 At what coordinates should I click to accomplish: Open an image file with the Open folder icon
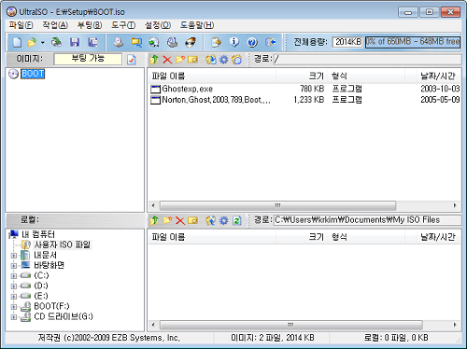(32, 42)
